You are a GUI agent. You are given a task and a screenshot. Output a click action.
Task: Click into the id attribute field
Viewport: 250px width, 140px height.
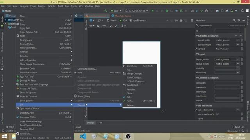click(227, 31)
